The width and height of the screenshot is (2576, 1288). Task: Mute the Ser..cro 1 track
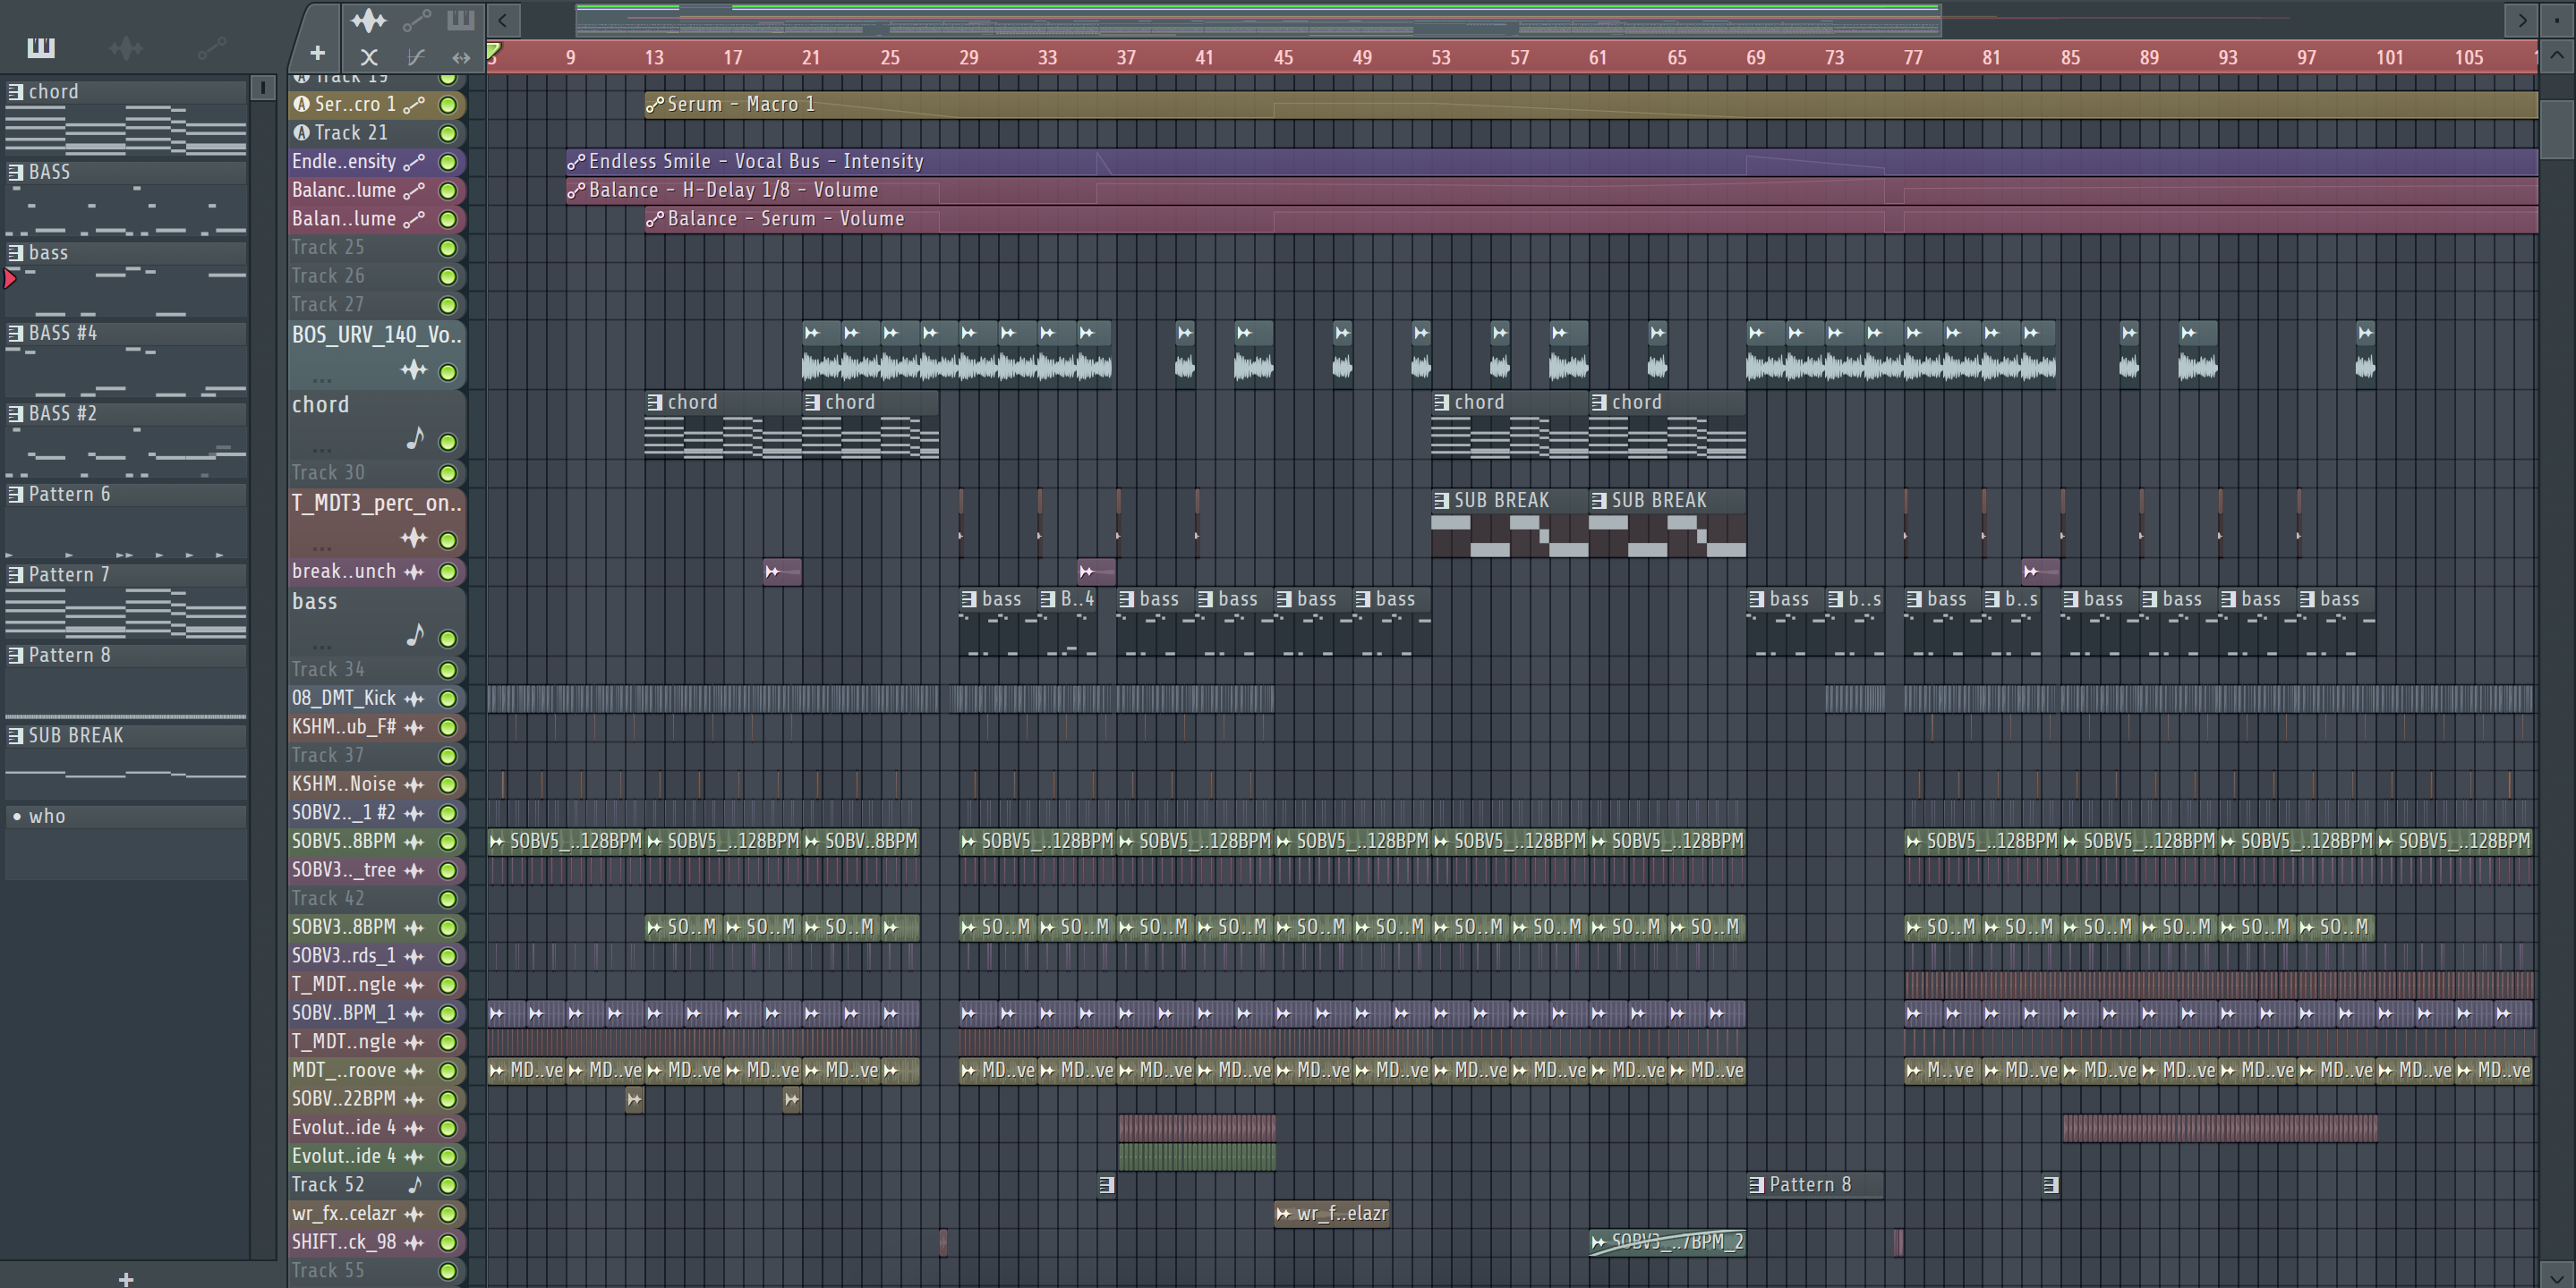tap(448, 104)
